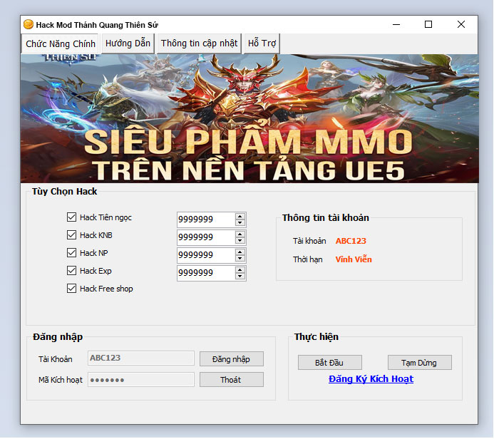Toggle the Hack Exp checkbox

tap(71, 271)
